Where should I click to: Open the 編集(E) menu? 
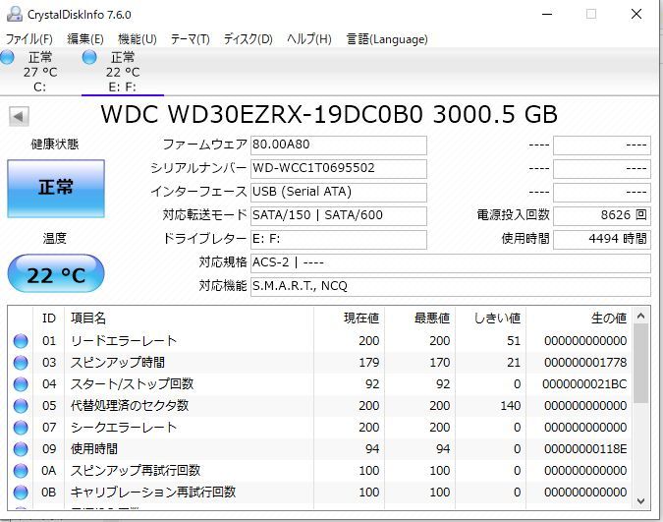click(x=85, y=39)
